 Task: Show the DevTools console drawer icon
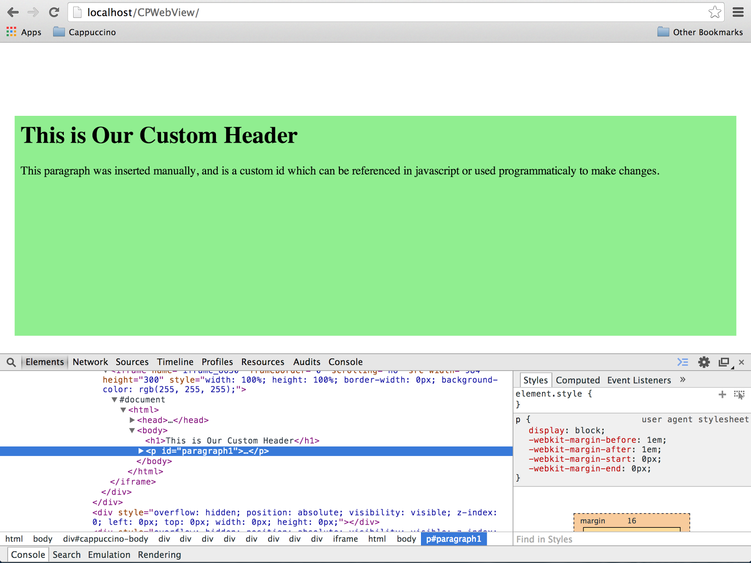click(682, 362)
